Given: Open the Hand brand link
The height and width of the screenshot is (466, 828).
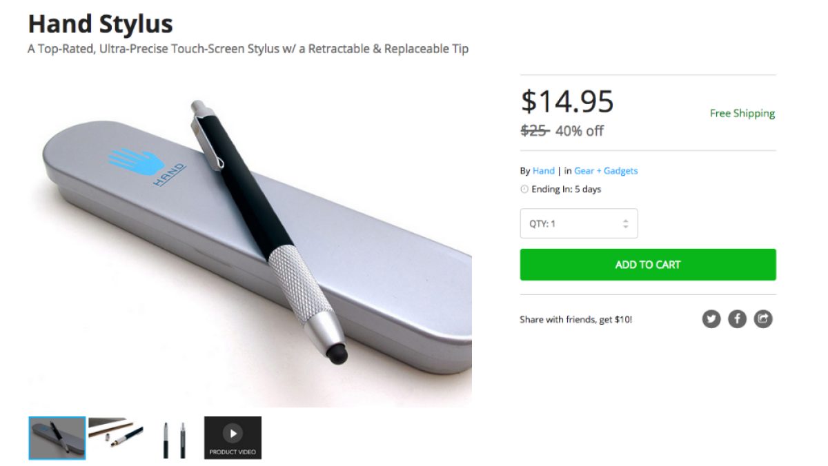Looking at the screenshot, I should [x=543, y=171].
